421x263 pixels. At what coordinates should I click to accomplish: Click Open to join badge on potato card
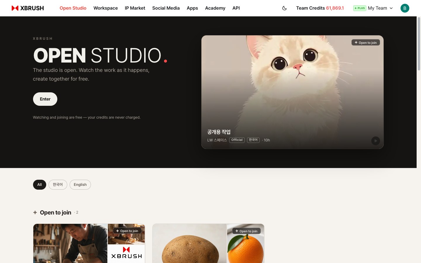click(246, 231)
